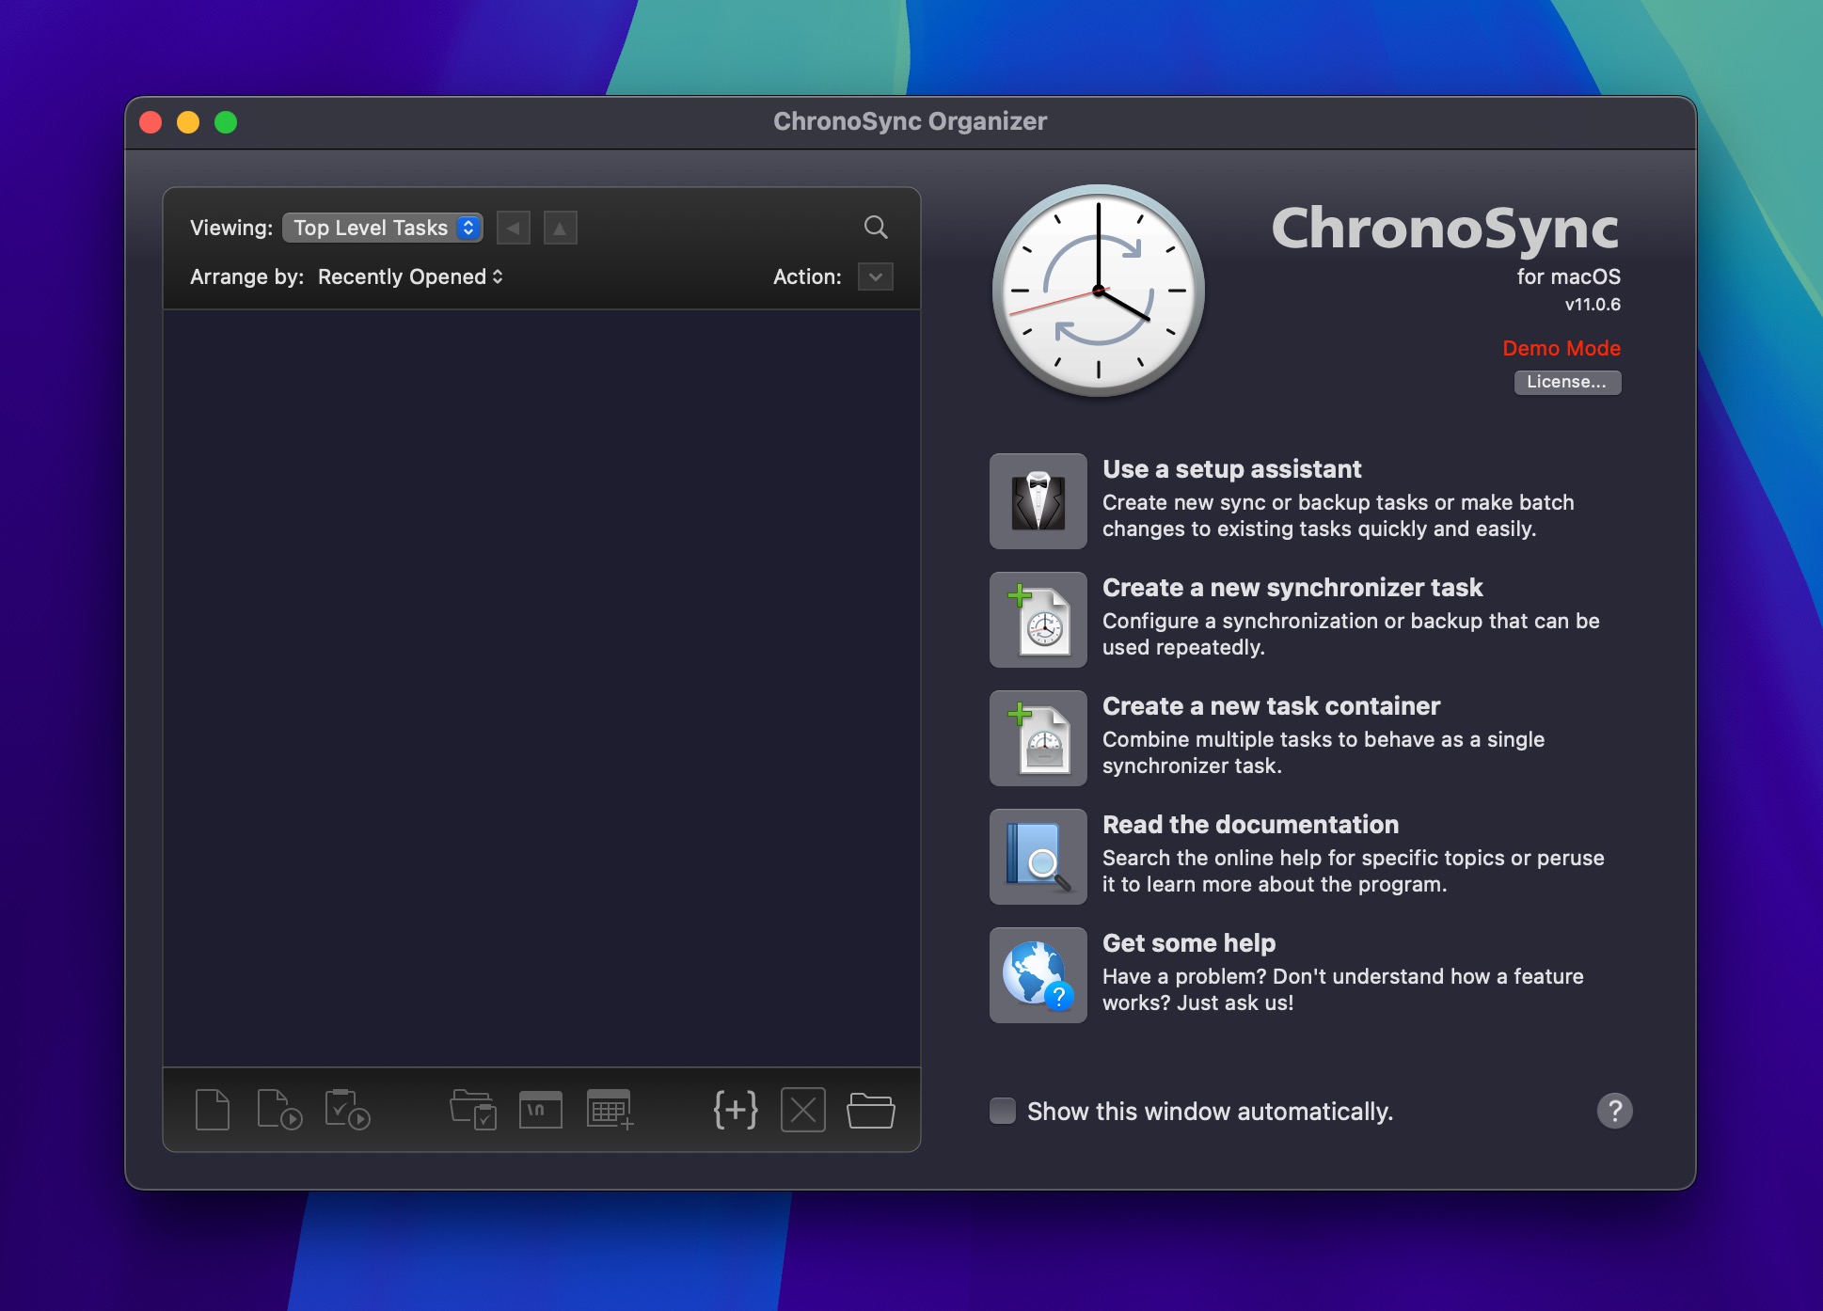Click the ChronoAgent window icon in toolbar
1823x1311 pixels.
(x=541, y=1110)
